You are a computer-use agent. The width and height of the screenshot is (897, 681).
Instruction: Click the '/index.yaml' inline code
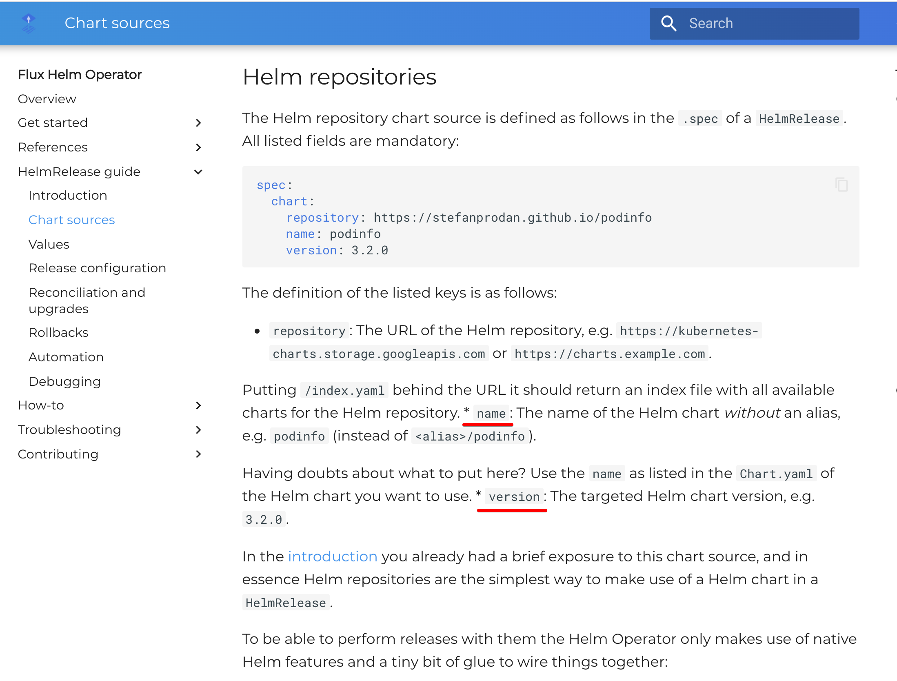click(x=344, y=390)
